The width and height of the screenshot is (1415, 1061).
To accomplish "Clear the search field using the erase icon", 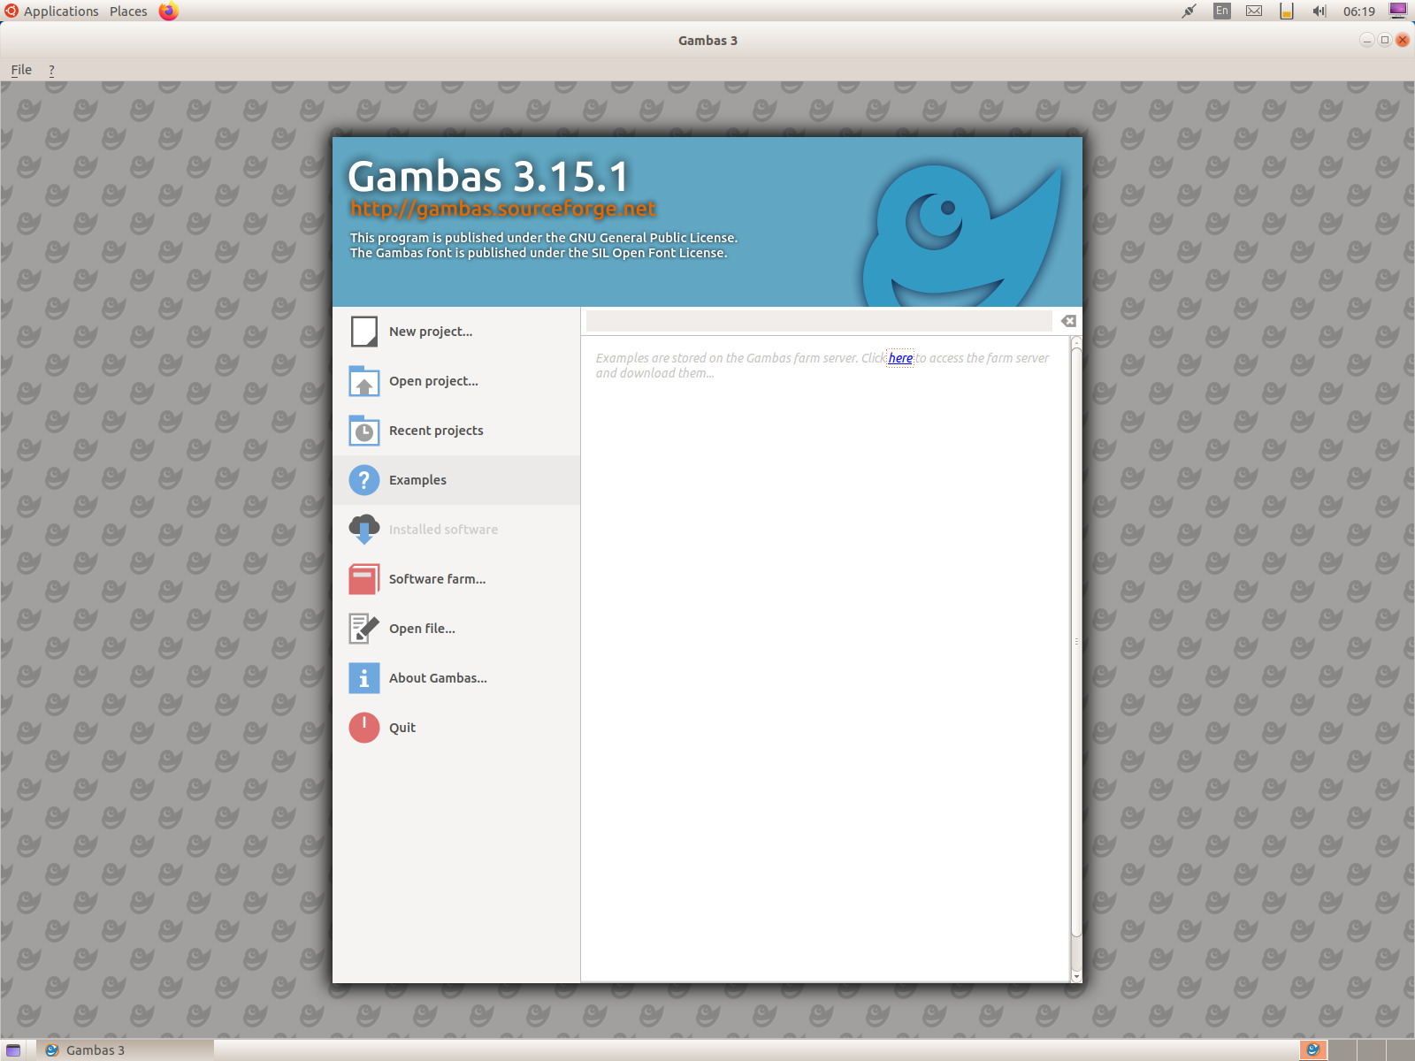I will pos(1068,321).
